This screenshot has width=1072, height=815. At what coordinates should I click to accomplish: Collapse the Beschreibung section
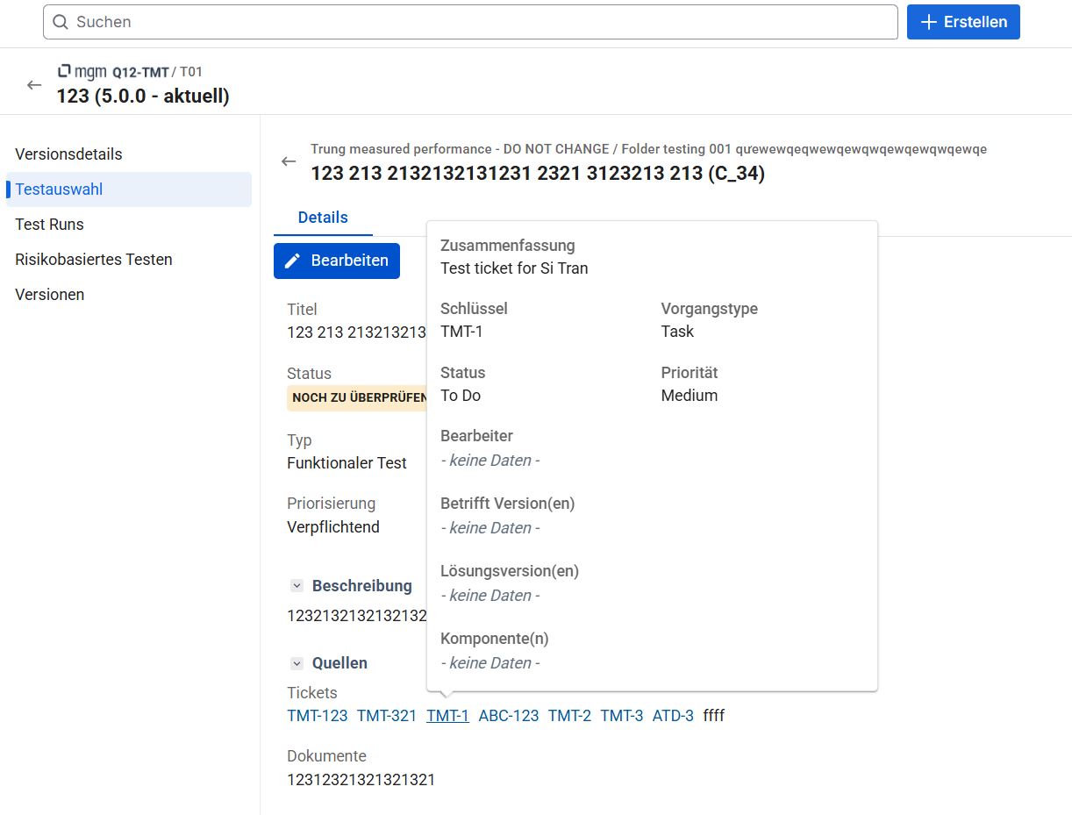pyautogui.click(x=297, y=586)
